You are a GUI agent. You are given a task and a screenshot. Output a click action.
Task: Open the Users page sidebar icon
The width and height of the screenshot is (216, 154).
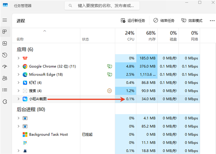(5, 78)
